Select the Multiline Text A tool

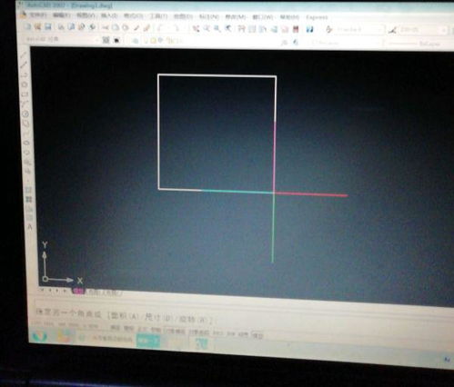(x=30, y=227)
